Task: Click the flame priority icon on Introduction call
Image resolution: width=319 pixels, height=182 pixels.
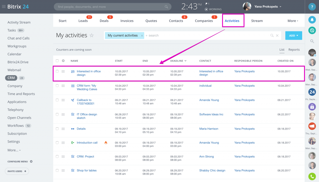Action: (106, 143)
